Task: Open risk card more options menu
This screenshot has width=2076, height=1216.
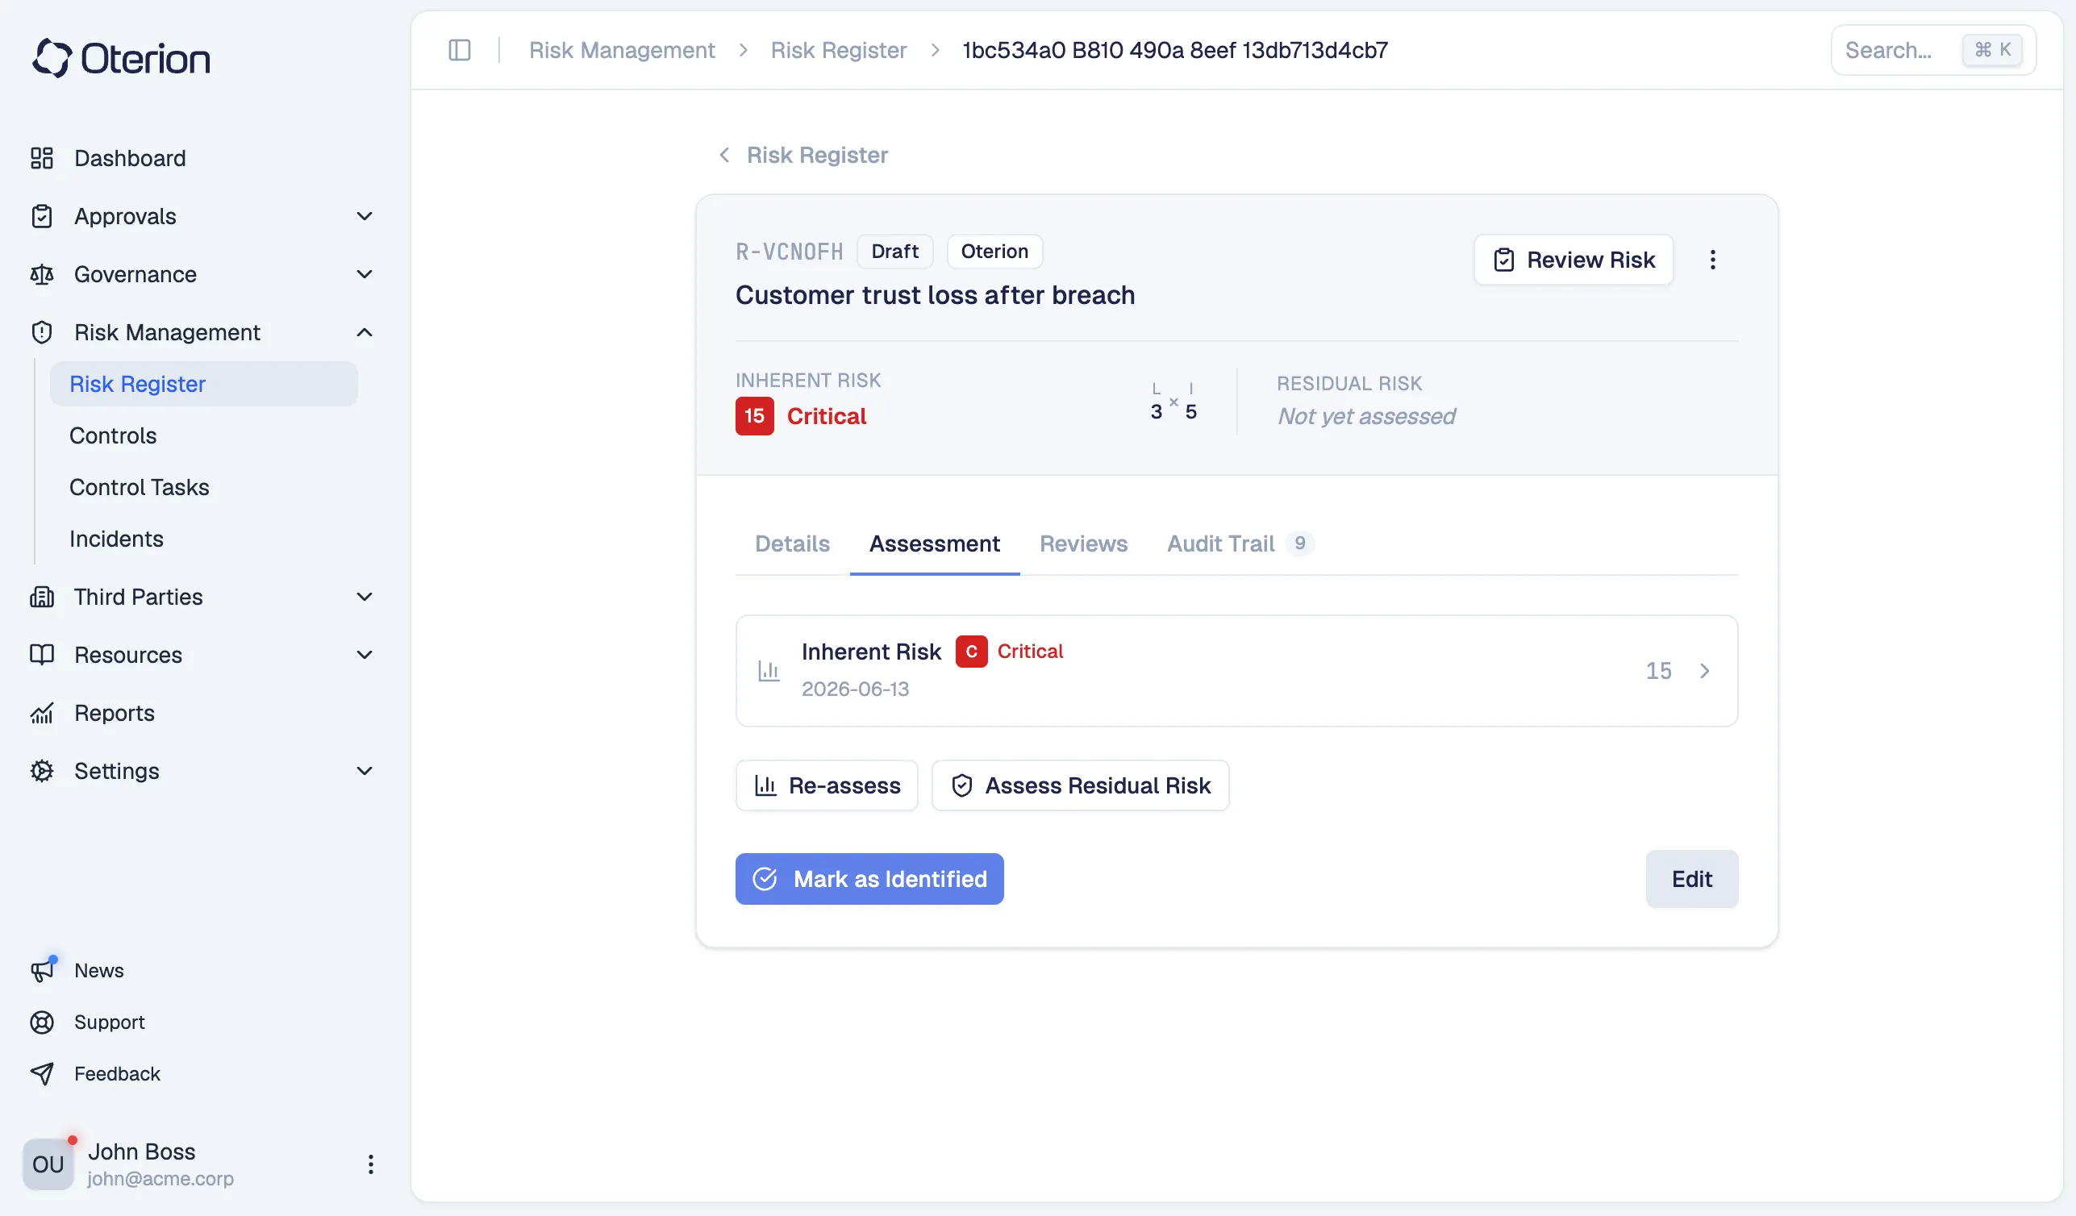Action: pyautogui.click(x=1713, y=260)
